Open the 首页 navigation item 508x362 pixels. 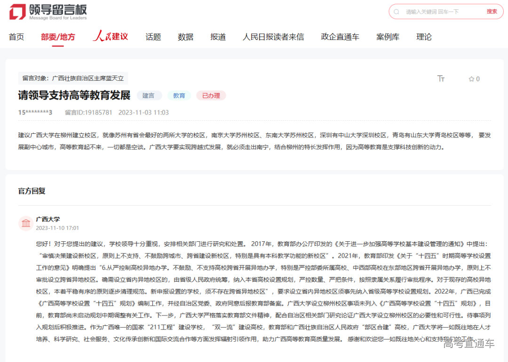[16, 36]
